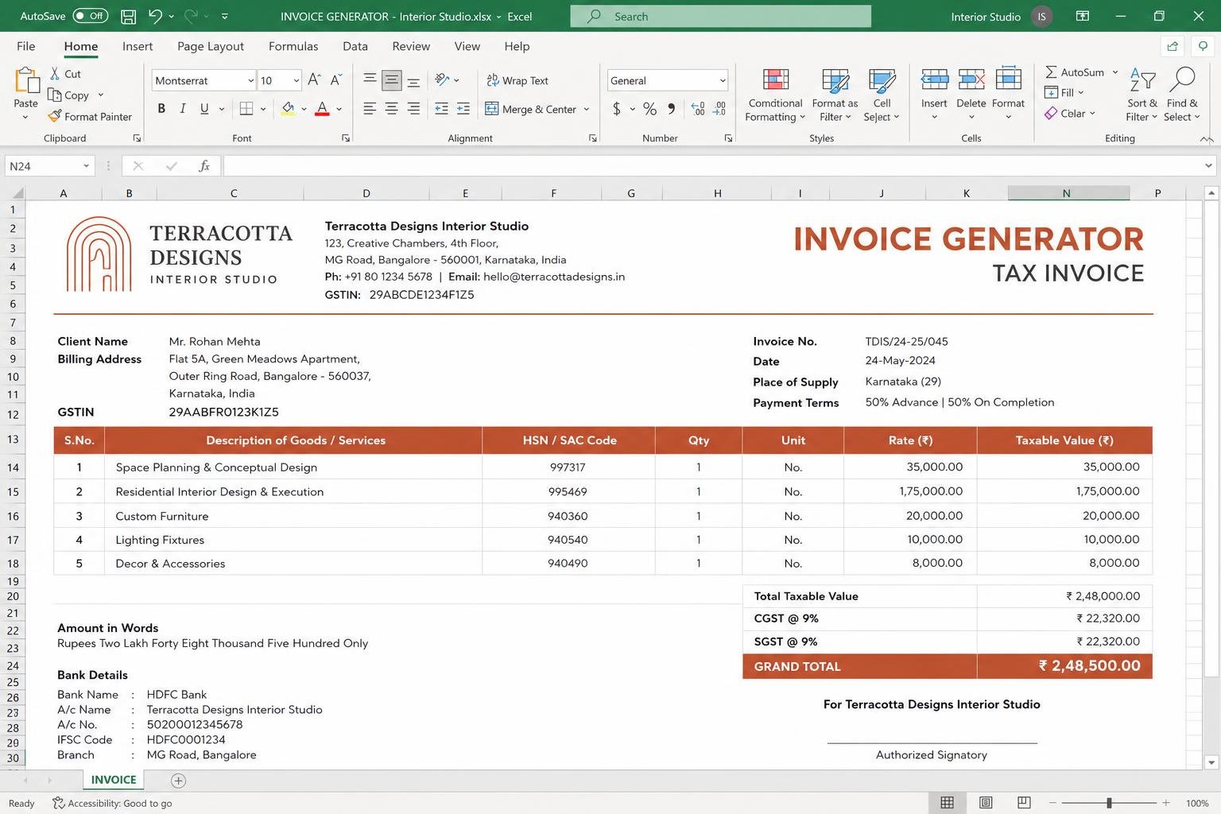
Task: Toggle Underline formatting
Action: 204,108
